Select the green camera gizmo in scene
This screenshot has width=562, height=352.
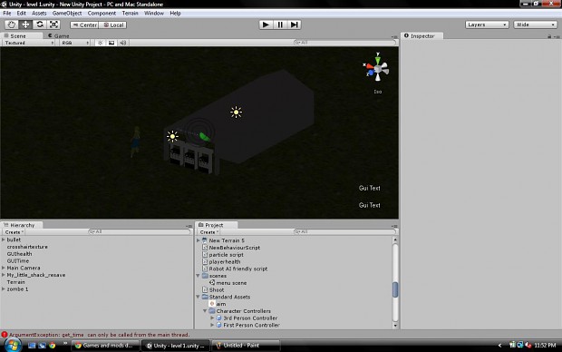205,137
